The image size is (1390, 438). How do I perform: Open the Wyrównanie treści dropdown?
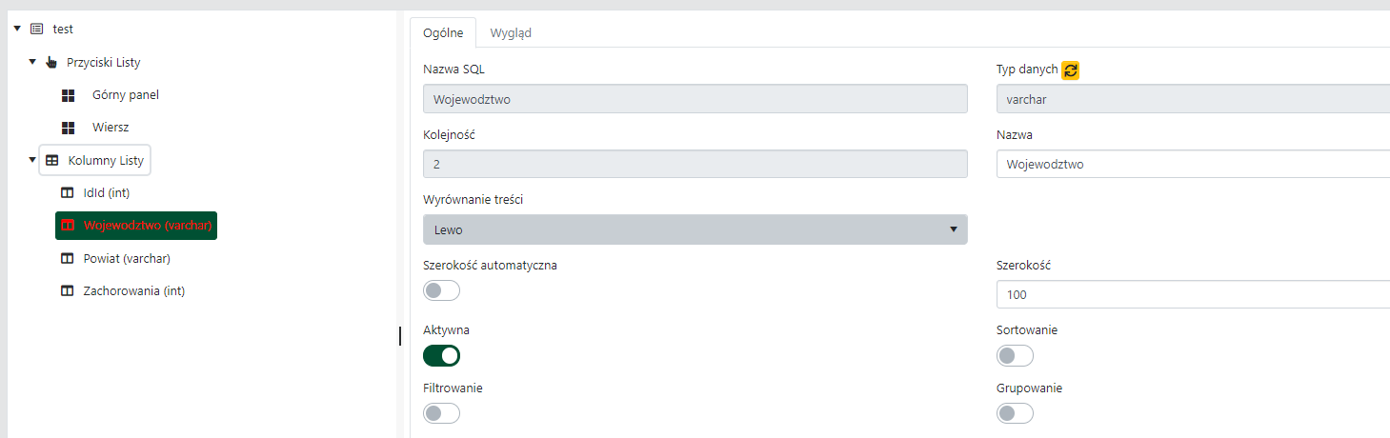tap(695, 229)
